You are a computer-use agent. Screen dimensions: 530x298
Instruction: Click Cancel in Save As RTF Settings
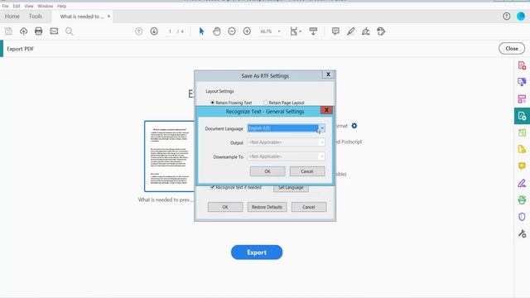tap(309, 207)
